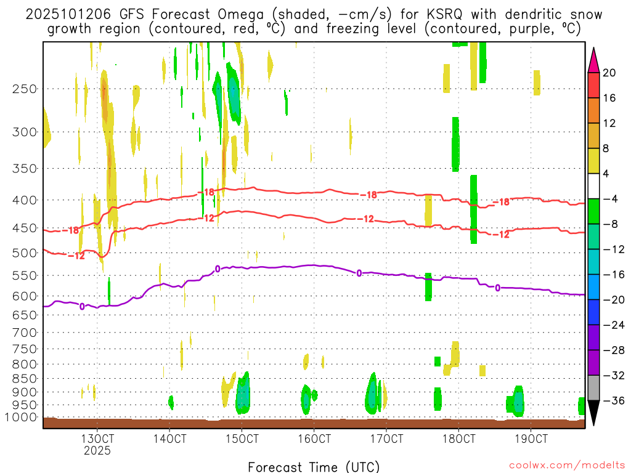Click the red 16-20 colorbar segment
The image size is (631, 473).
[593, 85]
